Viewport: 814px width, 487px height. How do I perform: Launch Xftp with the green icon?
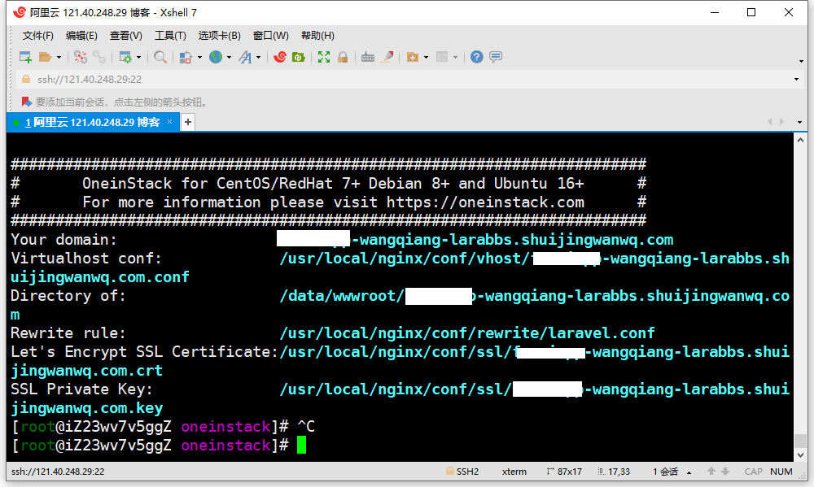(299, 57)
